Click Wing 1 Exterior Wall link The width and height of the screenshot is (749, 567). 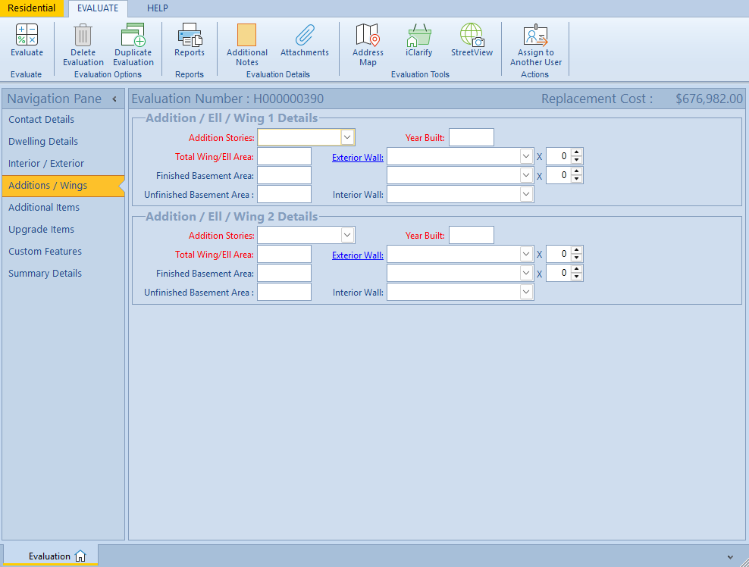pyautogui.click(x=357, y=158)
